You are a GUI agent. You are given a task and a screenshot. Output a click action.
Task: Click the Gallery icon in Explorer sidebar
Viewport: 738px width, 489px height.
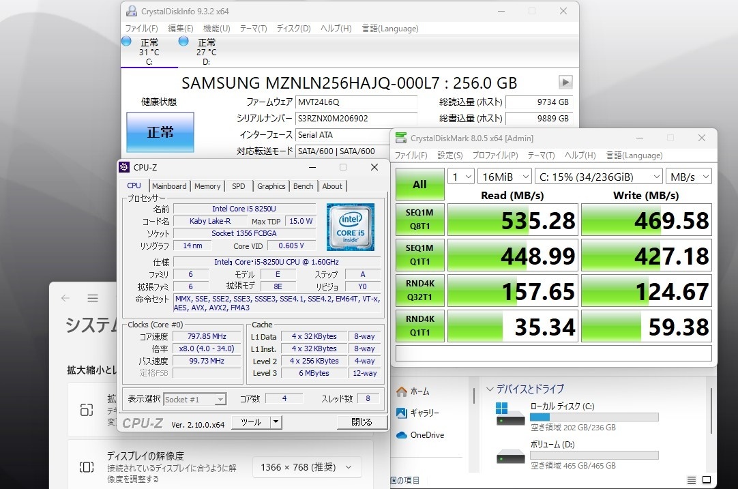tap(402, 413)
